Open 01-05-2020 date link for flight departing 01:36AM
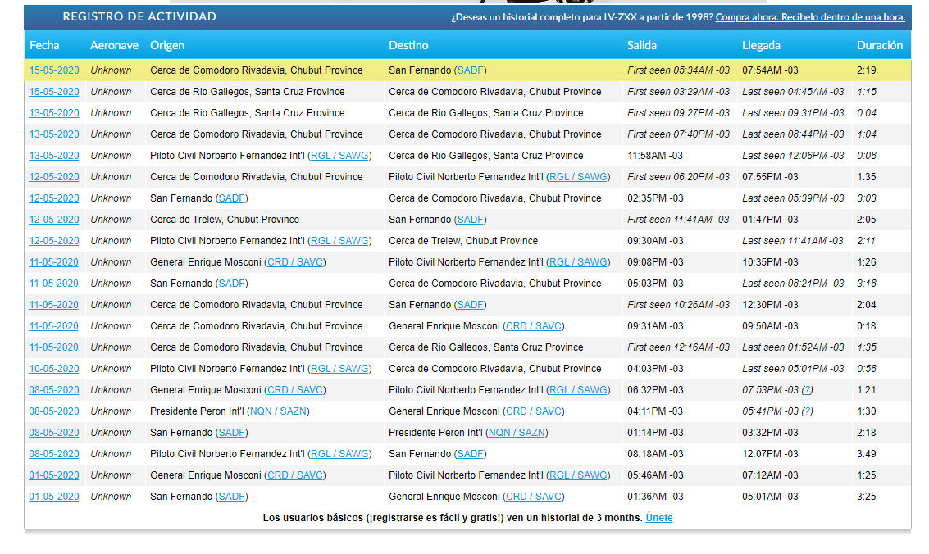 [54, 497]
